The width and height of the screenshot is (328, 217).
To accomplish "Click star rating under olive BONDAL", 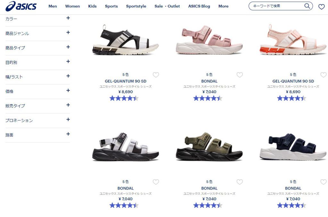I will point(208,205).
